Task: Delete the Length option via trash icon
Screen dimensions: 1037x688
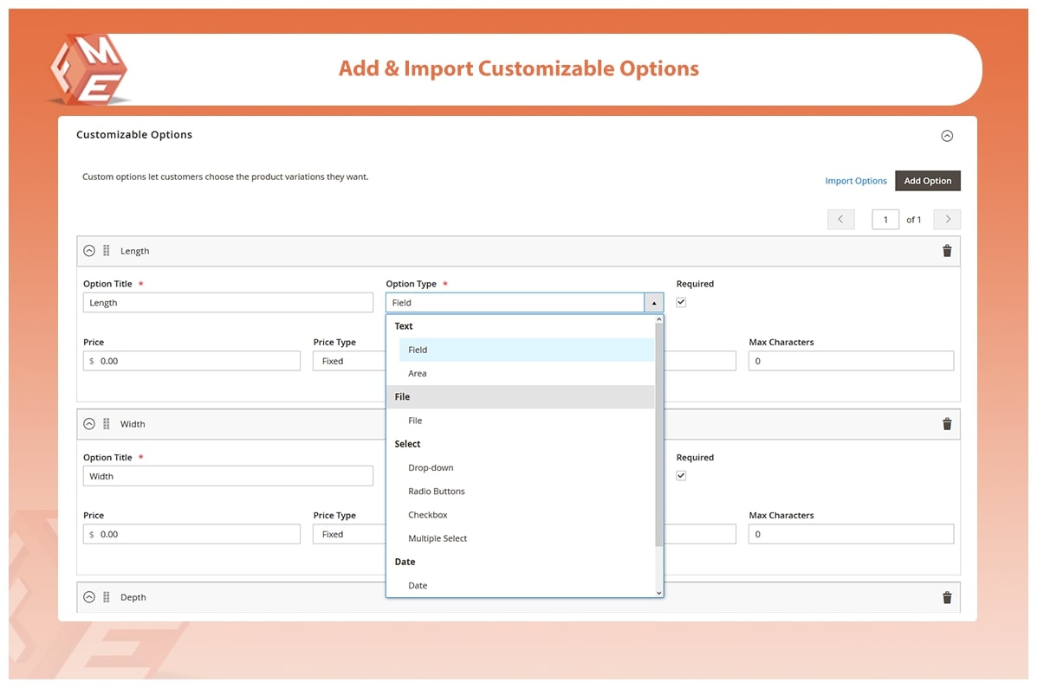Action: pos(946,251)
